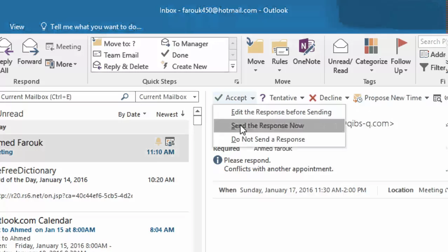Open the Follow Up flag menu
The height and width of the screenshot is (252, 448).
(401, 56)
